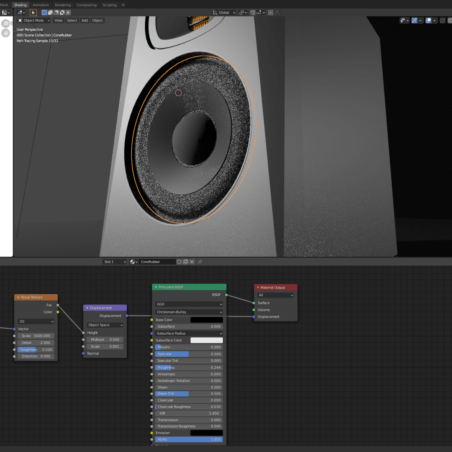Open the viewport Select menu
Image resolution: width=452 pixels, height=452 pixels.
[72, 20]
